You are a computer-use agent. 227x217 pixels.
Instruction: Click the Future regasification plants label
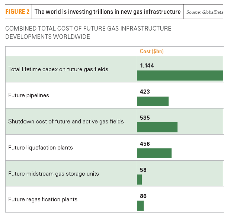[x=43, y=199]
